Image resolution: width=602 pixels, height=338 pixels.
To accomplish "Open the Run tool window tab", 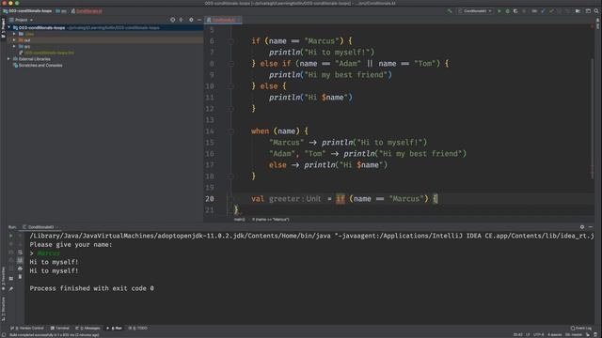I will [x=115, y=328].
